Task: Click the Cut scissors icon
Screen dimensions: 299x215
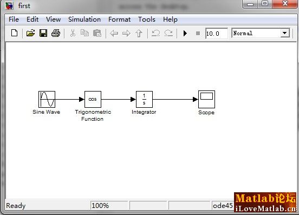Action: [73, 33]
